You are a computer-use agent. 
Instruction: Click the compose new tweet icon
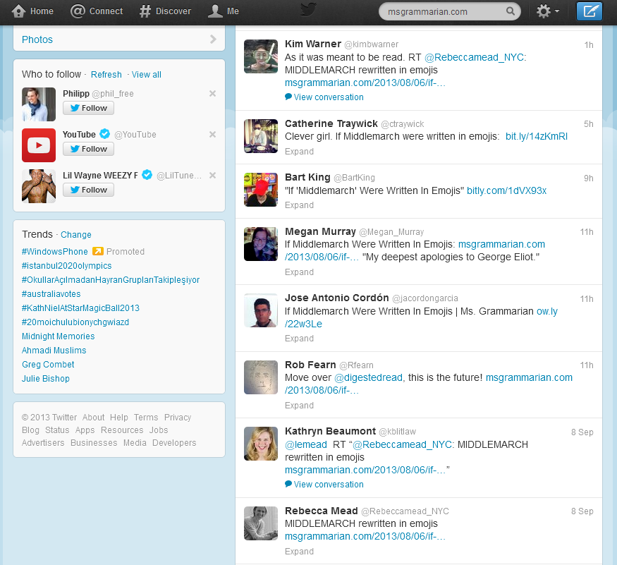[x=589, y=11]
